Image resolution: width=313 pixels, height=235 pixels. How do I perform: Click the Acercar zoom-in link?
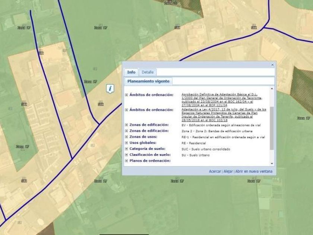pos(215,172)
